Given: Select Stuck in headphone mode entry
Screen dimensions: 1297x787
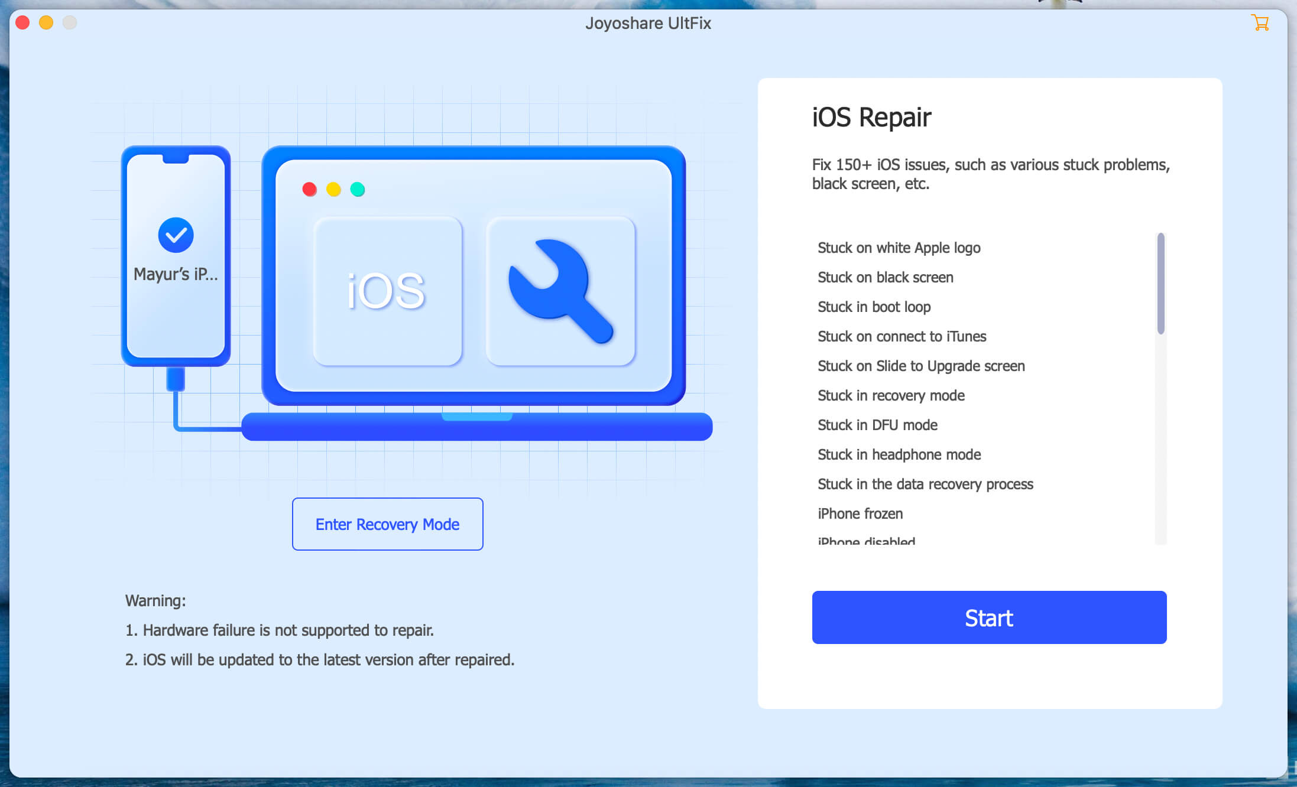Looking at the screenshot, I should tap(899, 454).
